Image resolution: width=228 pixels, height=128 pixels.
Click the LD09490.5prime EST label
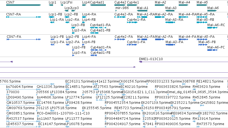[x=20, y=97]
